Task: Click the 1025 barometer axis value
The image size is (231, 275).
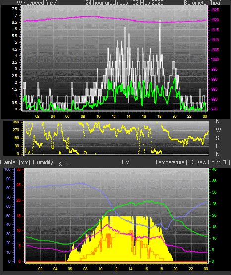Action: point(215,10)
